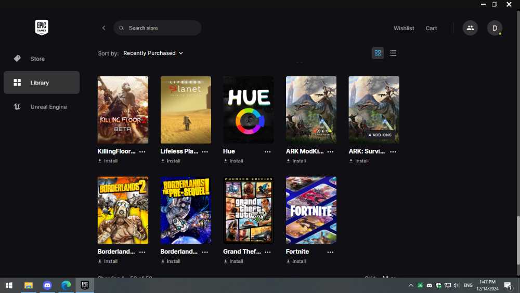The width and height of the screenshot is (520, 293).
Task: Open Fortnite cover thumbnail
Action: (311, 210)
